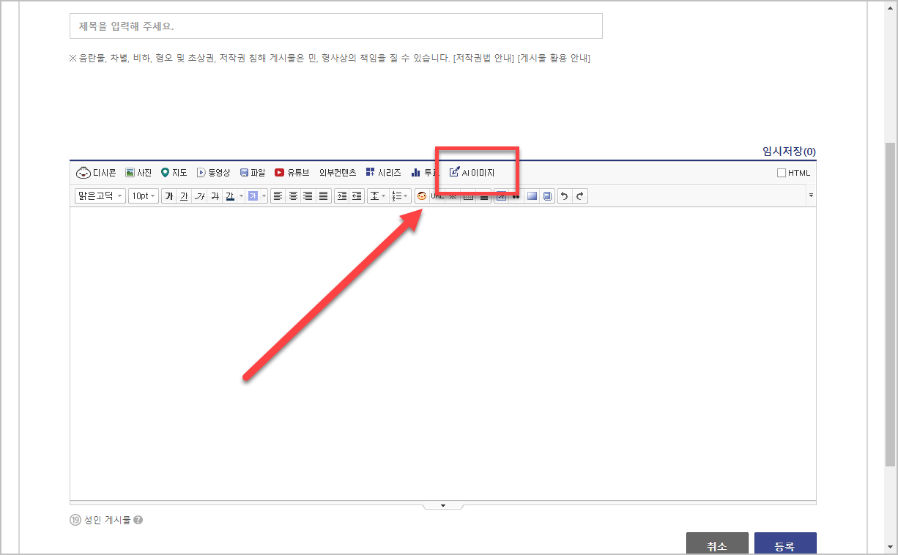Viewport: 898px width, 555px height.
Task: Submit the post with 등록
Action: tap(785, 545)
